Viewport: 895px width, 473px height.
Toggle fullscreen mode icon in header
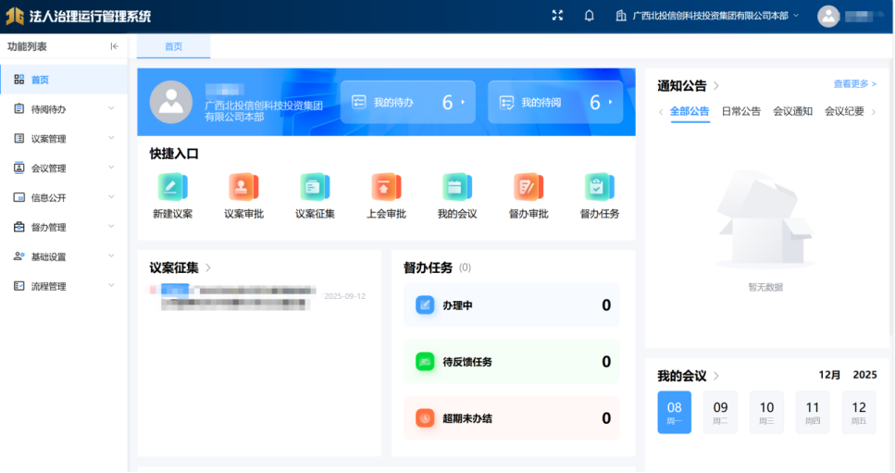557,16
